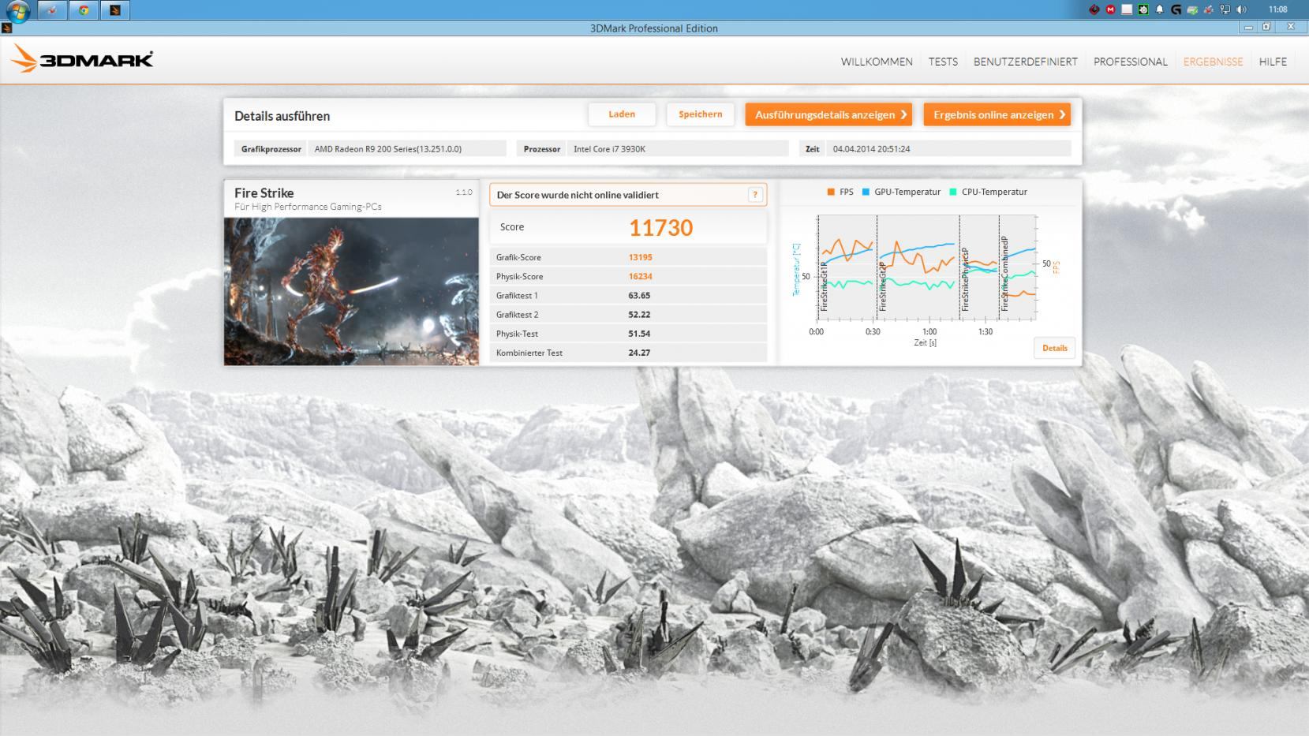The width and height of the screenshot is (1309, 736).
Task: Open the WILLKOMMEN tab
Action: coord(877,62)
